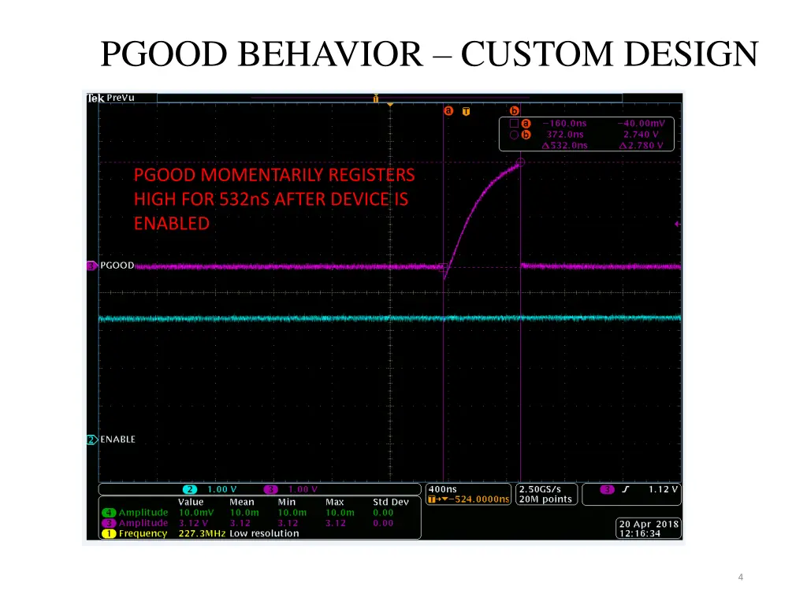Toggle the circle cursor 'b' readout indicator
807x605 pixels.
click(514, 135)
